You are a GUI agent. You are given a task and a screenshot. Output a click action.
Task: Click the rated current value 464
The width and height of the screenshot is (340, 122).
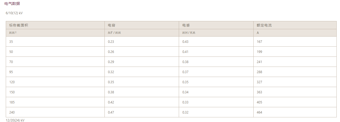(x=259, y=112)
